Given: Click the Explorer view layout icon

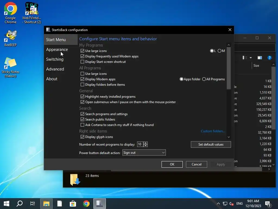Looking at the screenshot, I should 245,58.
